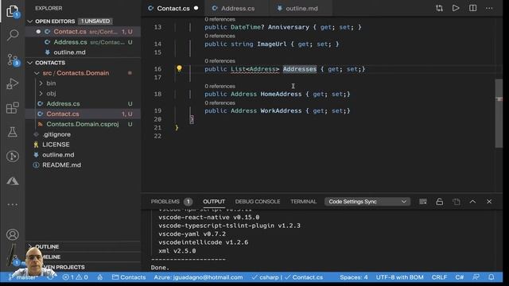509x286 pixels.
Task: Collapse the src / Contacts.Domain folder
Action: pyautogui.click(x=37, y=73)
